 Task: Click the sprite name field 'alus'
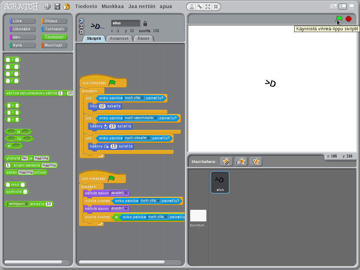point(126,23)
